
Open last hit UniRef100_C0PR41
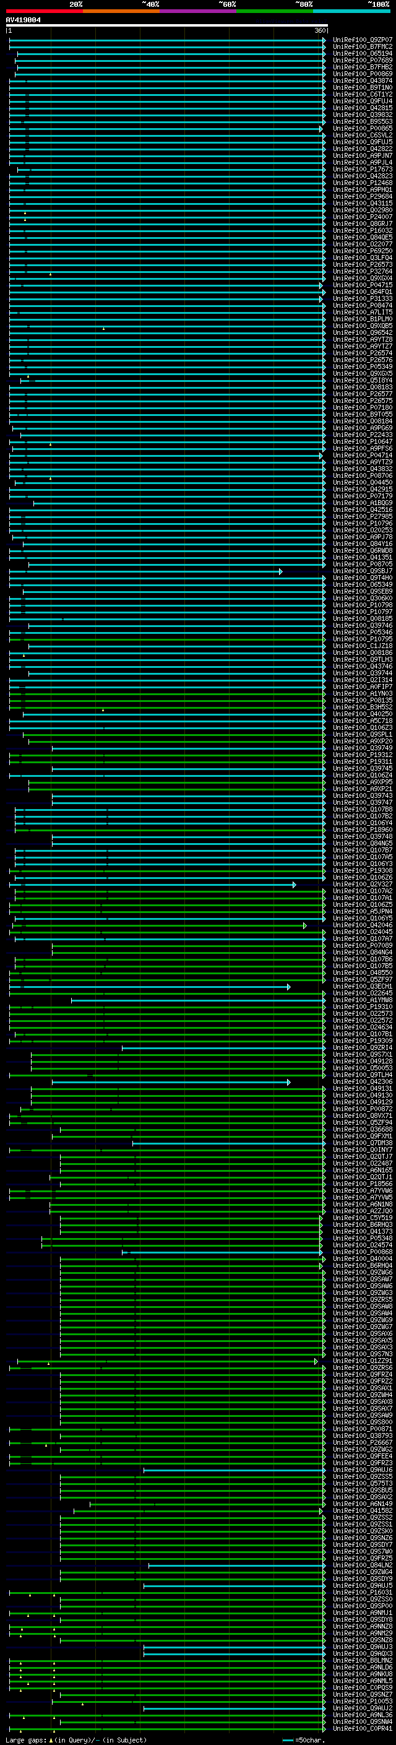click(x=363, y=1728)
